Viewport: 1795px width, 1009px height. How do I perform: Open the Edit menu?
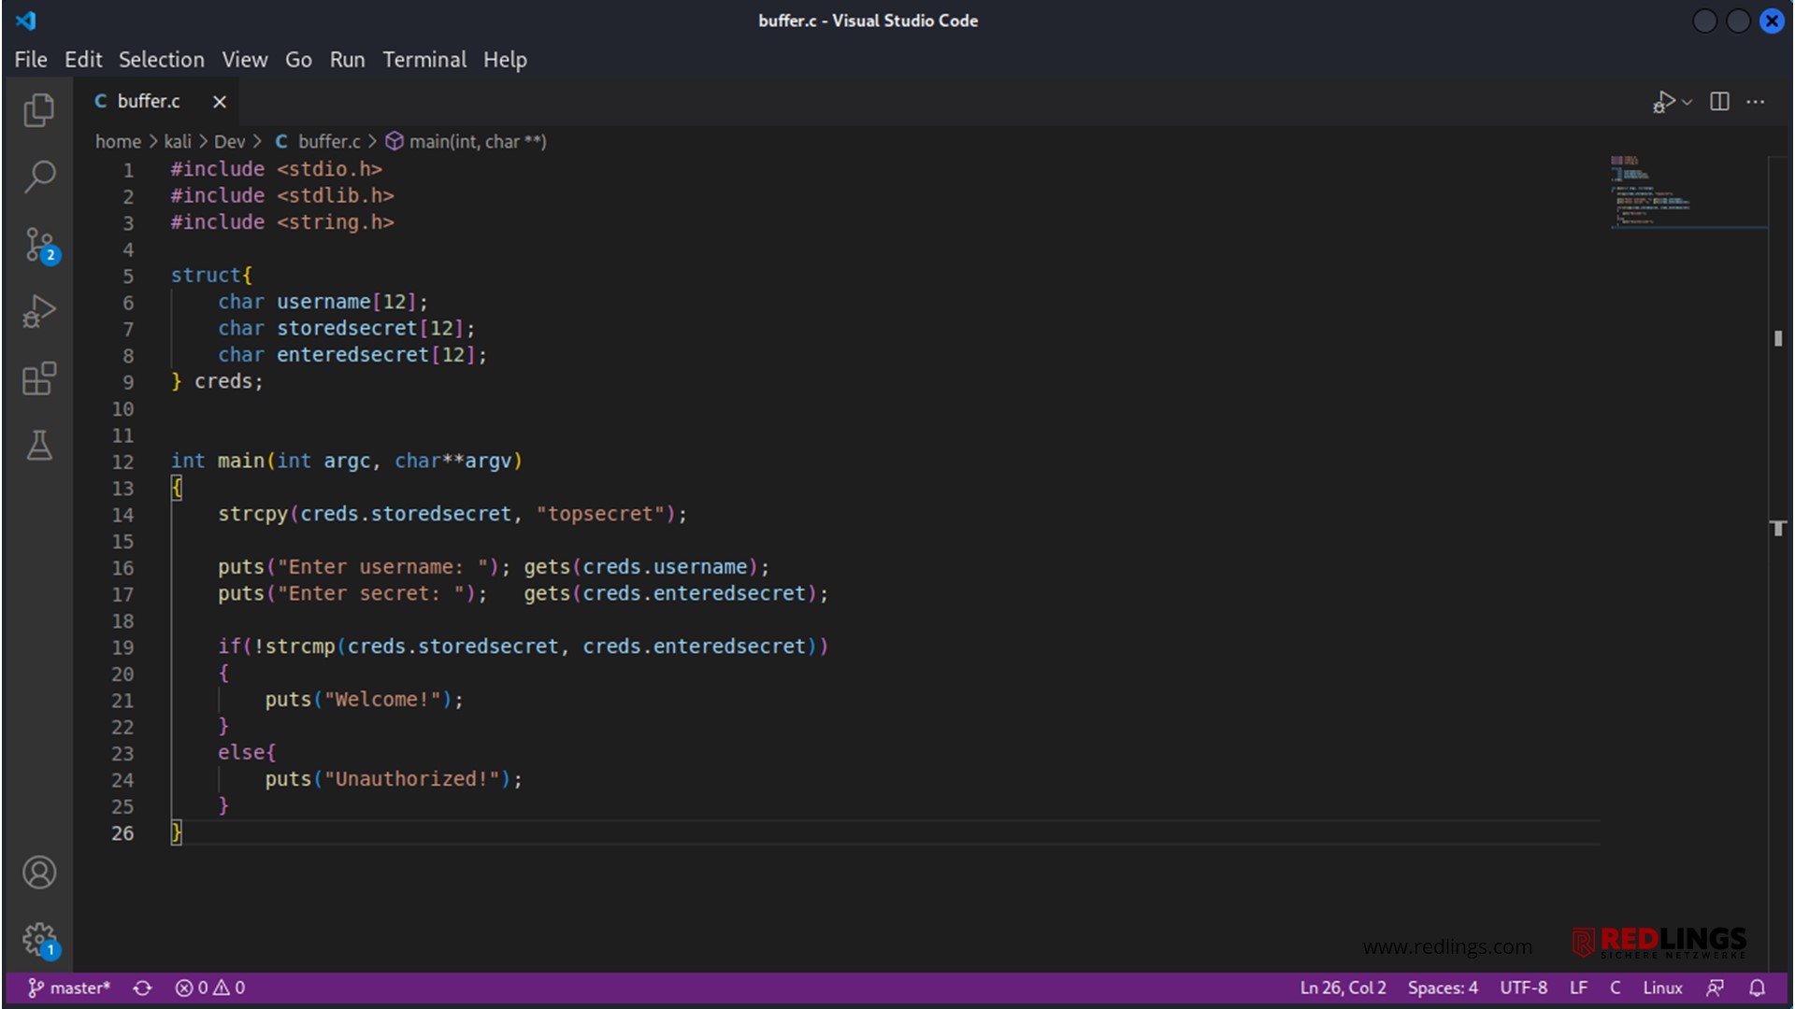pyautogui.click(x=83, y=60)
